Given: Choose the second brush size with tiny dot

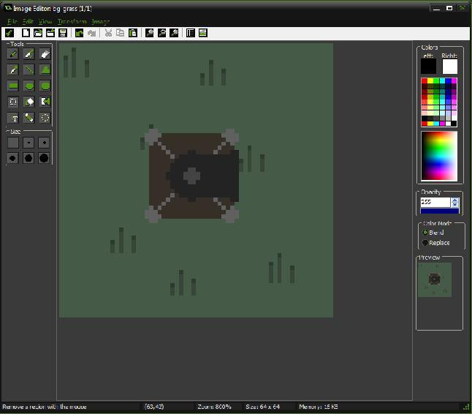Looking at the screenshot, I should pos(28,143).
